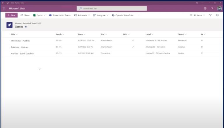Click the result cell 57 - 73
Viewport: 224px width, 128px height.
pos(59,53)
